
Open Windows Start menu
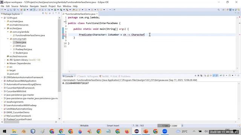click(x=5, y=131)
